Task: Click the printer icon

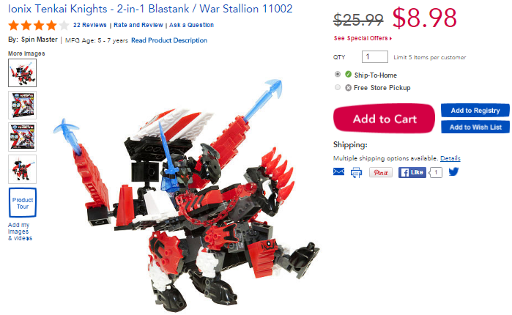Action: pos(356,172)
